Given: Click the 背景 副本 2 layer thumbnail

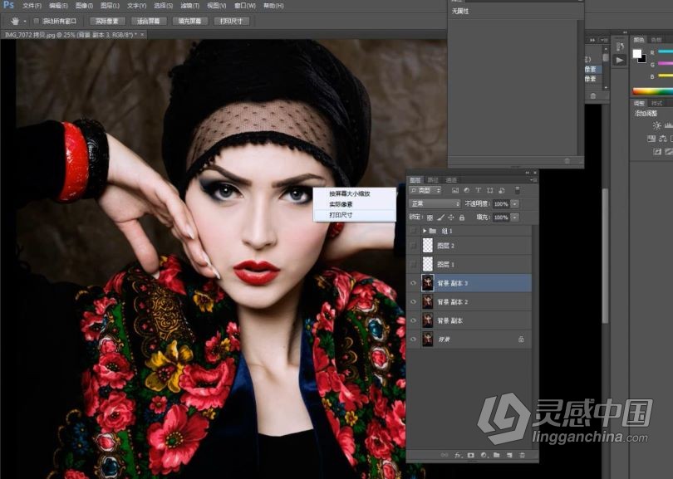Looking at the screenshot, I should (x=428, y=302).
